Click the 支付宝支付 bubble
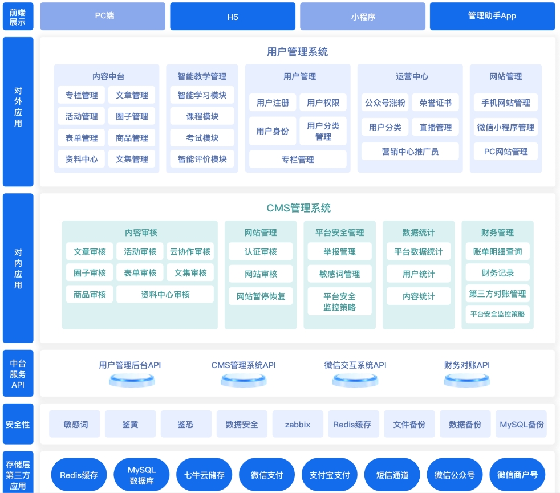560x493 pixels. [x=329, y=475]
